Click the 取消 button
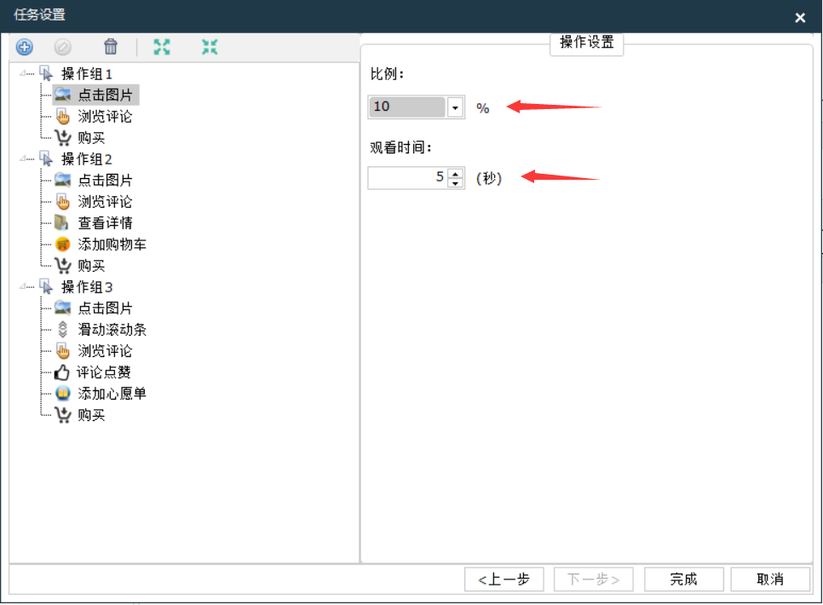823x605 pixels. [770, 579]
